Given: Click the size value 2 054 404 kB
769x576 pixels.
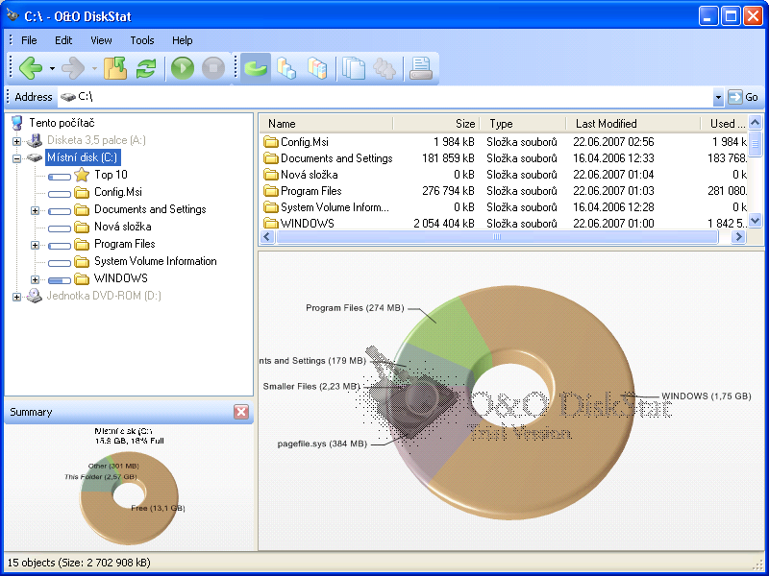Looking at the screenshot, I should 444,224.
